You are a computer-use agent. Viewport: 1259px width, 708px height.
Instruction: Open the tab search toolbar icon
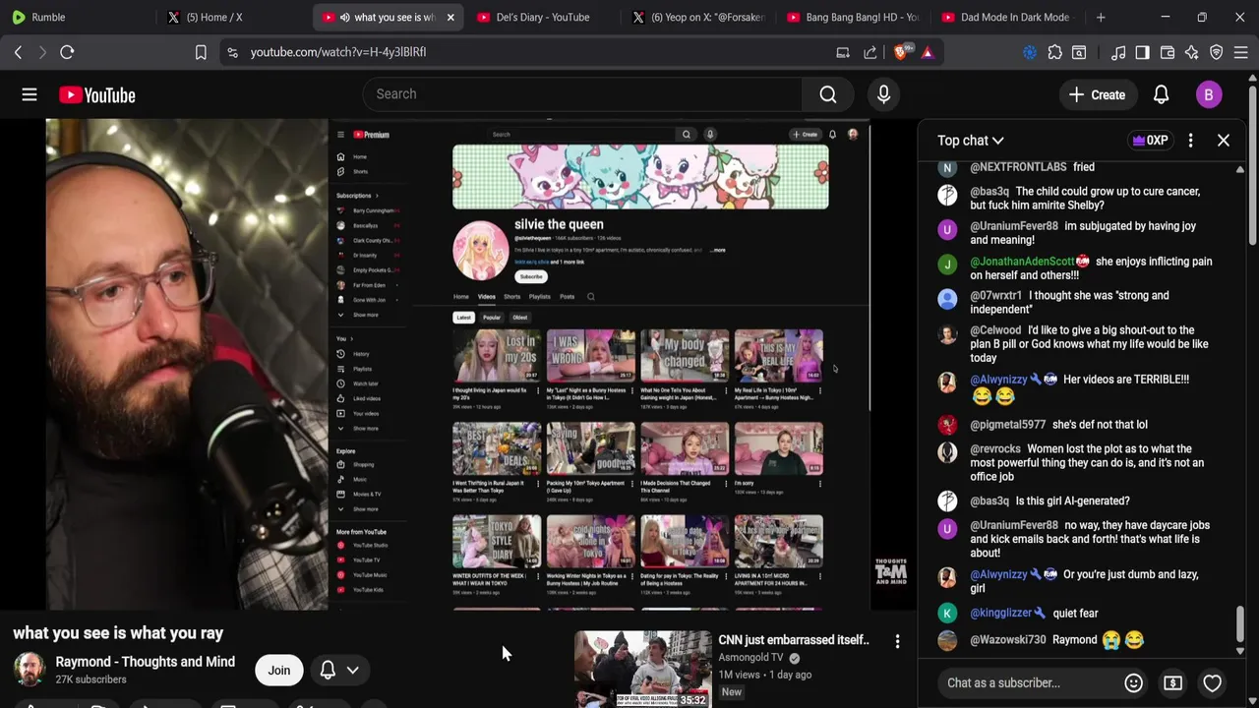pyautogui.click(x=1079, y=52)
